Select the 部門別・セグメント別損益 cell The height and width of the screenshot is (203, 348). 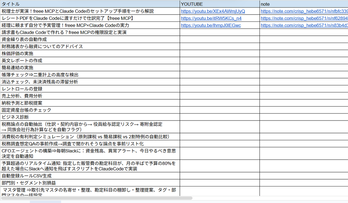pyautogui.click(x=90, y=183)
